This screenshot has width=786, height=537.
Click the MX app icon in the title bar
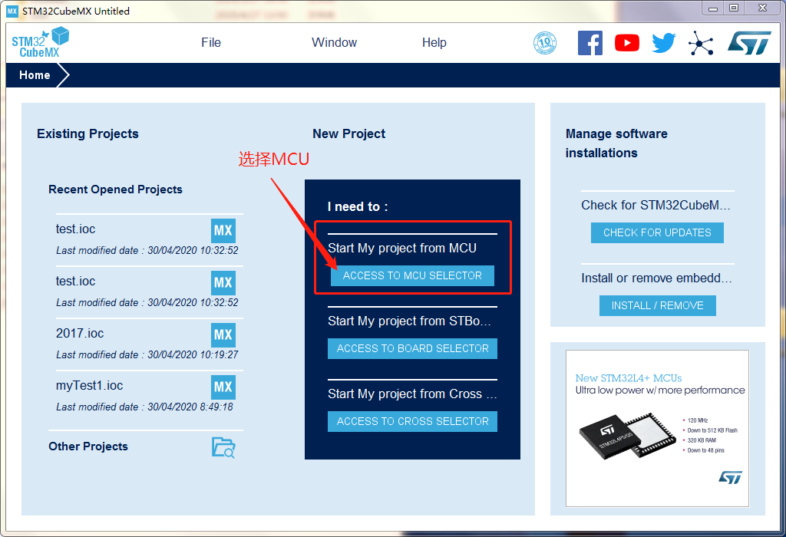(12, 11)
